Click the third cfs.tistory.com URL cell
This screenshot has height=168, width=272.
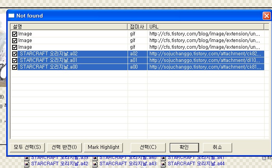click(x=206, y=47)
